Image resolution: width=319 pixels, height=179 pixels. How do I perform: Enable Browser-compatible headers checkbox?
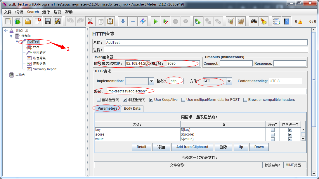tap(245, 100)
